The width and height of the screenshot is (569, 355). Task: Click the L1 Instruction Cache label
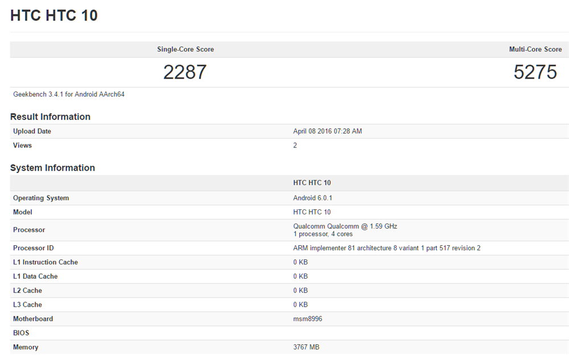pos(46,262)
